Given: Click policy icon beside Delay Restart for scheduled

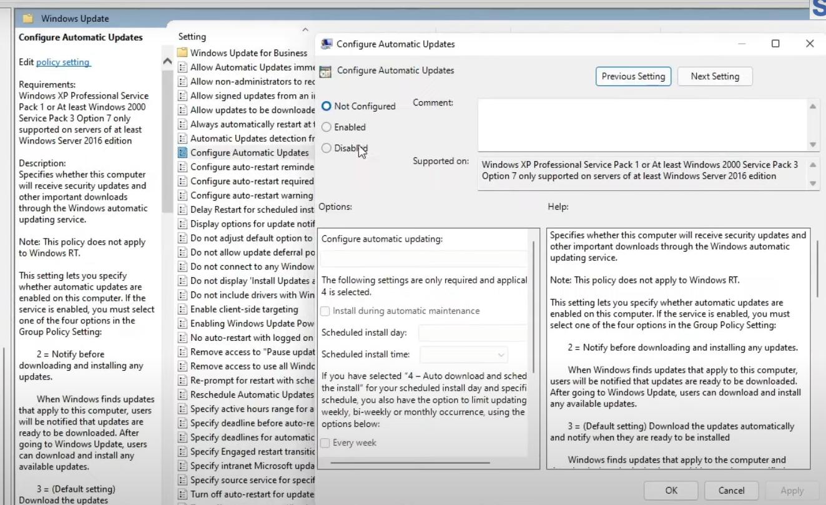Looking at the screenshot, I should click(182, 210).
